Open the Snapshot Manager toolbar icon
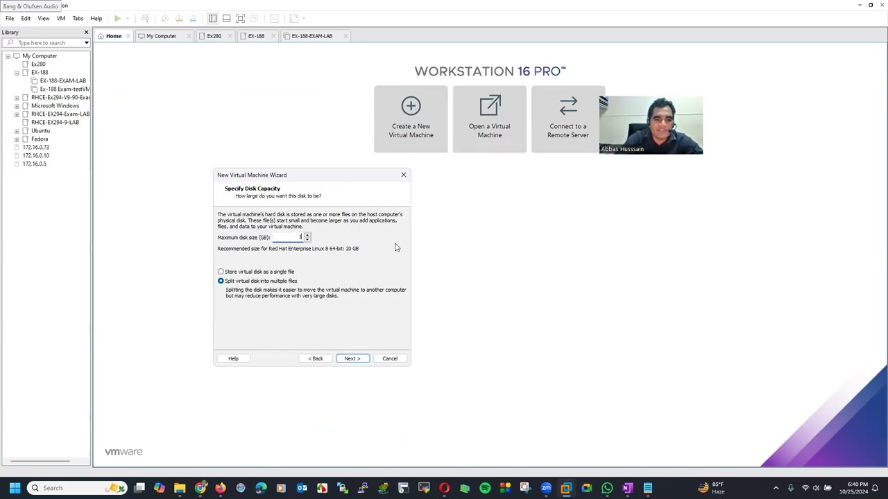The width and height of the screenshot is (888, 499). (192, 18)
